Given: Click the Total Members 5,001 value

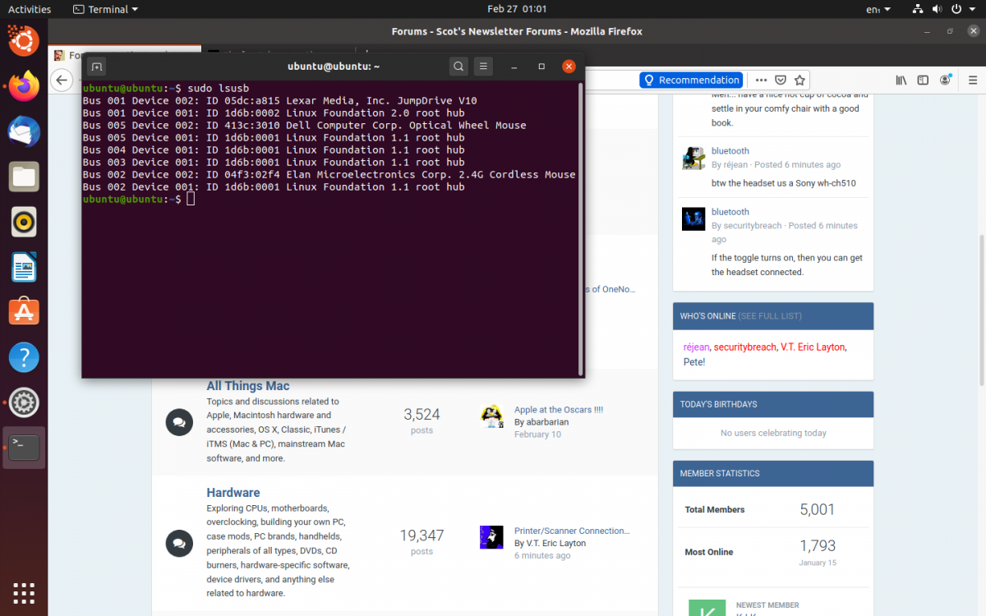Looking at the screenshot, I should coord(818,509).
